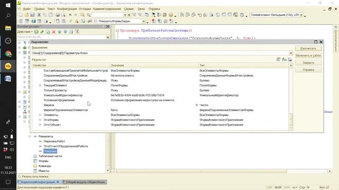Open the ПоказатьФормыЗадач procedure dropdown
Screen dimensions: 339x190
[x=144, y=21]
